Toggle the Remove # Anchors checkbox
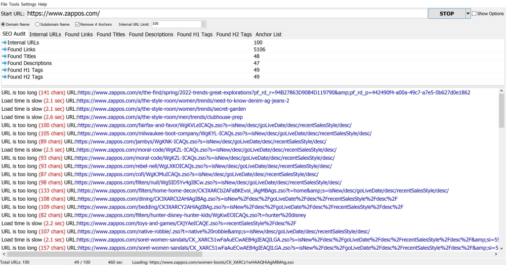This screenshot has width=506, height=265. click(x=77, y=24)
